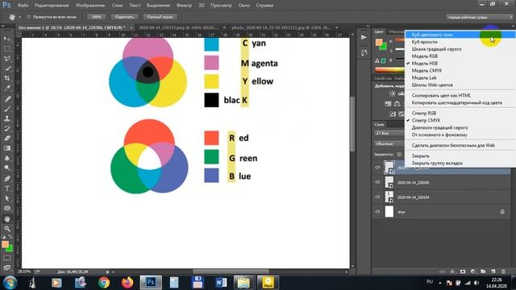Viewport: 516px width, 290px height.
Task: Select the Lasso tool
Action: pos(7,59)
